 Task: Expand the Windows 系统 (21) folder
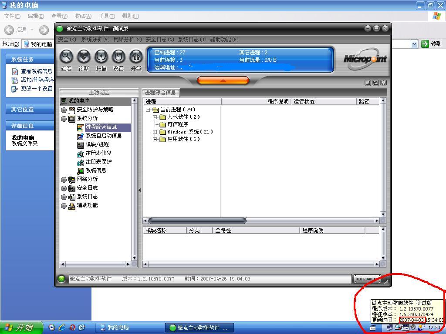coord(155,132)
